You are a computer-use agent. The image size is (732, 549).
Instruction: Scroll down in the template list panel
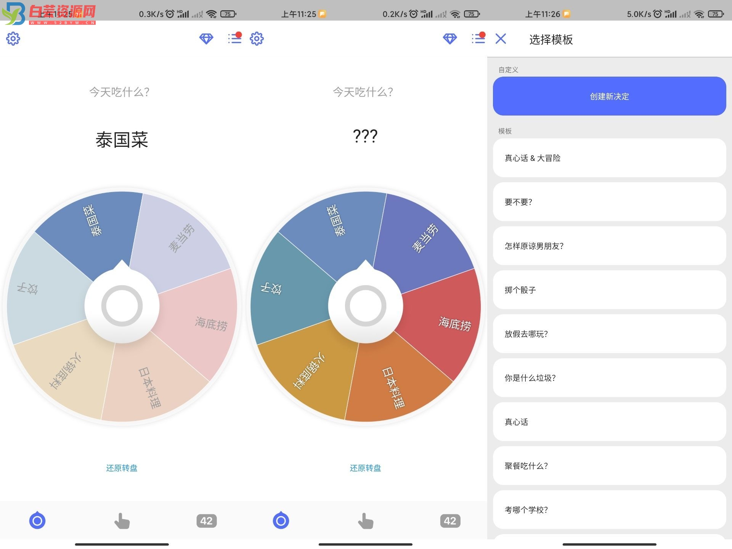[x=608, y=519]
